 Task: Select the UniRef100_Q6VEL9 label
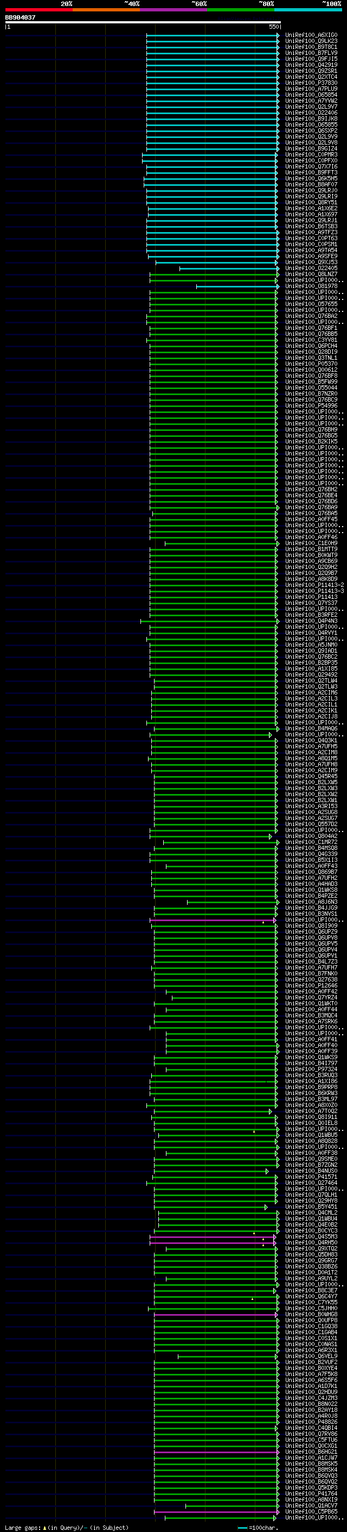311,1356
